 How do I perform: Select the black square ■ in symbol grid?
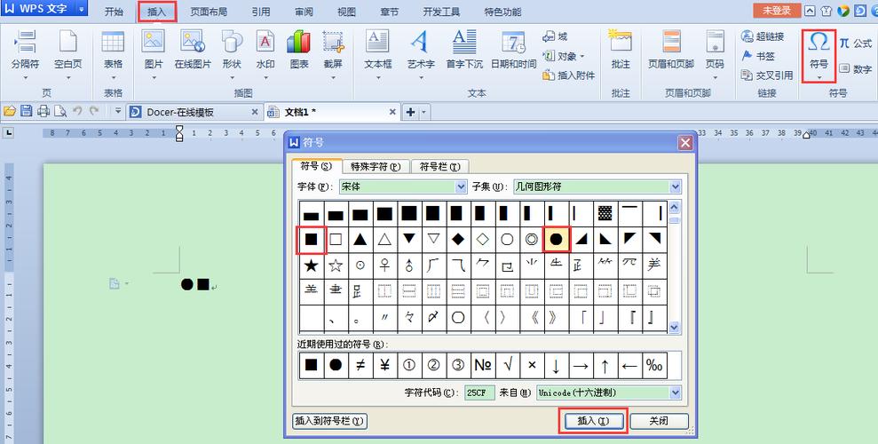311,240
